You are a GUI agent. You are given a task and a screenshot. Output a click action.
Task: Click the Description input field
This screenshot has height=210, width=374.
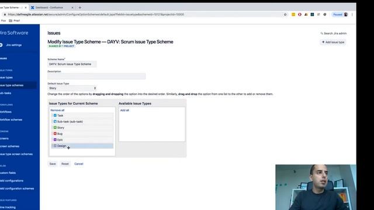click(96, 76)
